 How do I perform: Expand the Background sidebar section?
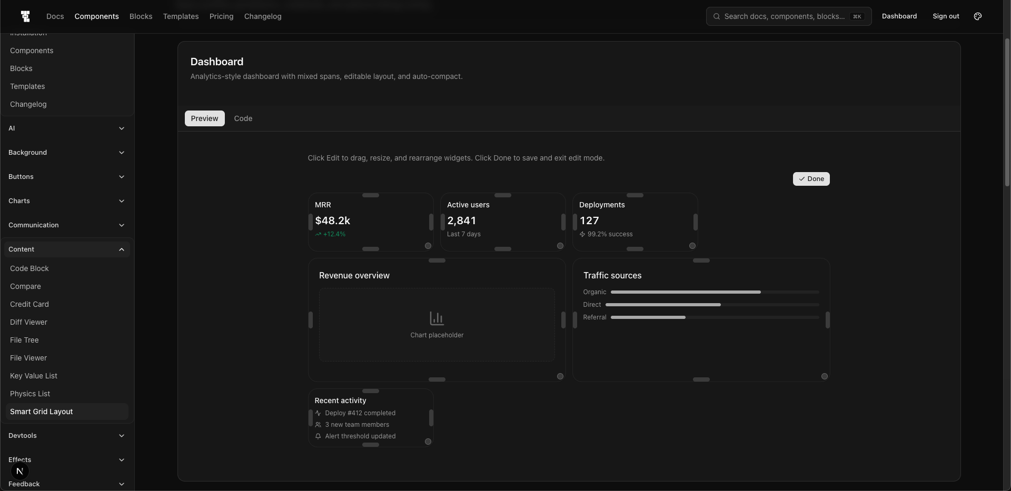pyautogui.click(x=67, y=153)
